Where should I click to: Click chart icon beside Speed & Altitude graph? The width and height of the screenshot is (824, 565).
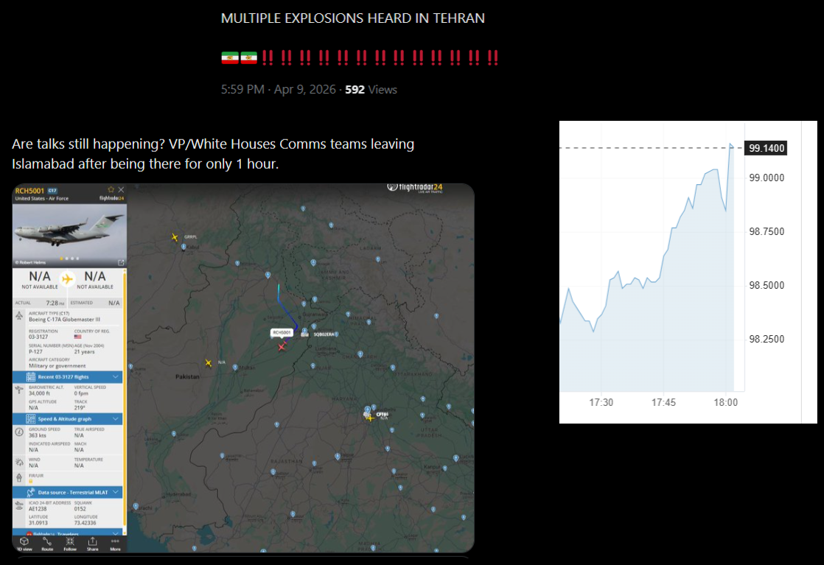(31, 419)
